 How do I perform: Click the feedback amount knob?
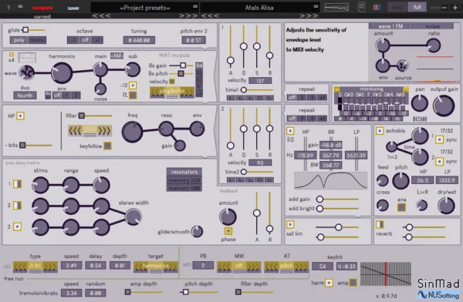(228, 216)
